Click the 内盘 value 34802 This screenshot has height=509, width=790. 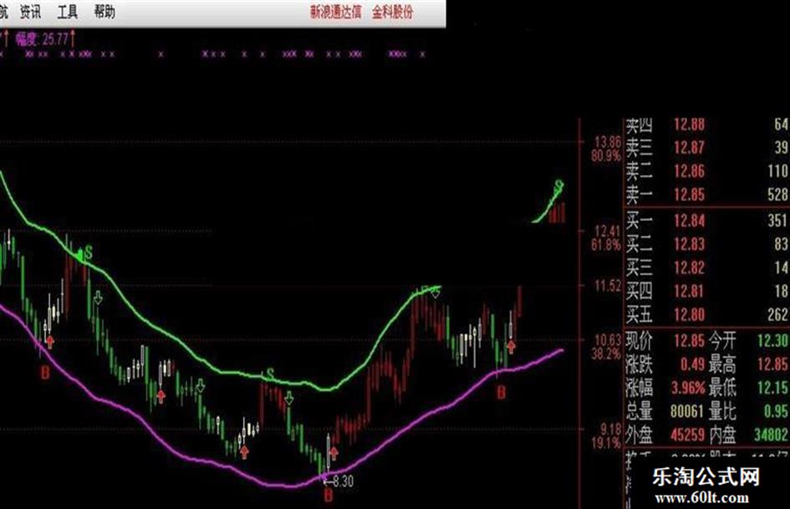[771, 435]
